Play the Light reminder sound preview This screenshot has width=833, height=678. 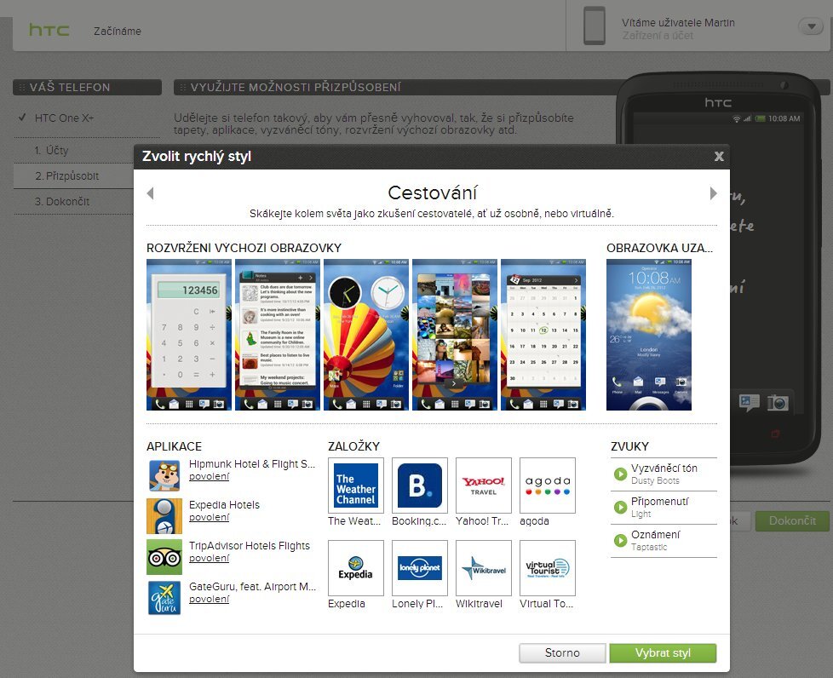[x=619, y=508]
